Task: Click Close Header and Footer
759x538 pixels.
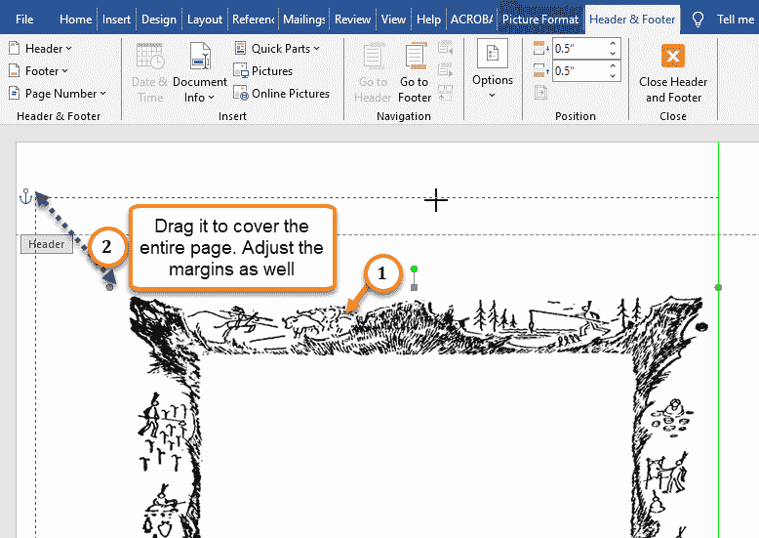Action: (x=673, y=72)
